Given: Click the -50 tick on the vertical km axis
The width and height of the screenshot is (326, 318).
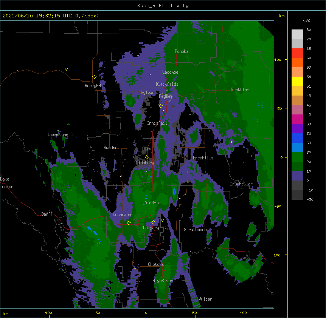Looking at the screenshot, I should coord(278,206).
